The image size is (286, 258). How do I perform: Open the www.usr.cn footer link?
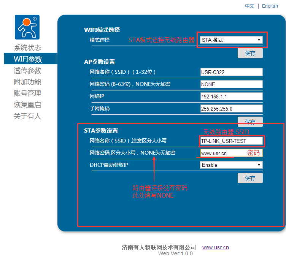[215, 247]
